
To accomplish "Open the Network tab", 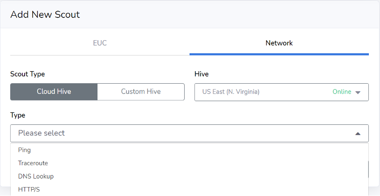I will (x=279, y=43).
